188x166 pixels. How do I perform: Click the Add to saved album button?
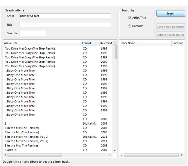click(171, 35)
